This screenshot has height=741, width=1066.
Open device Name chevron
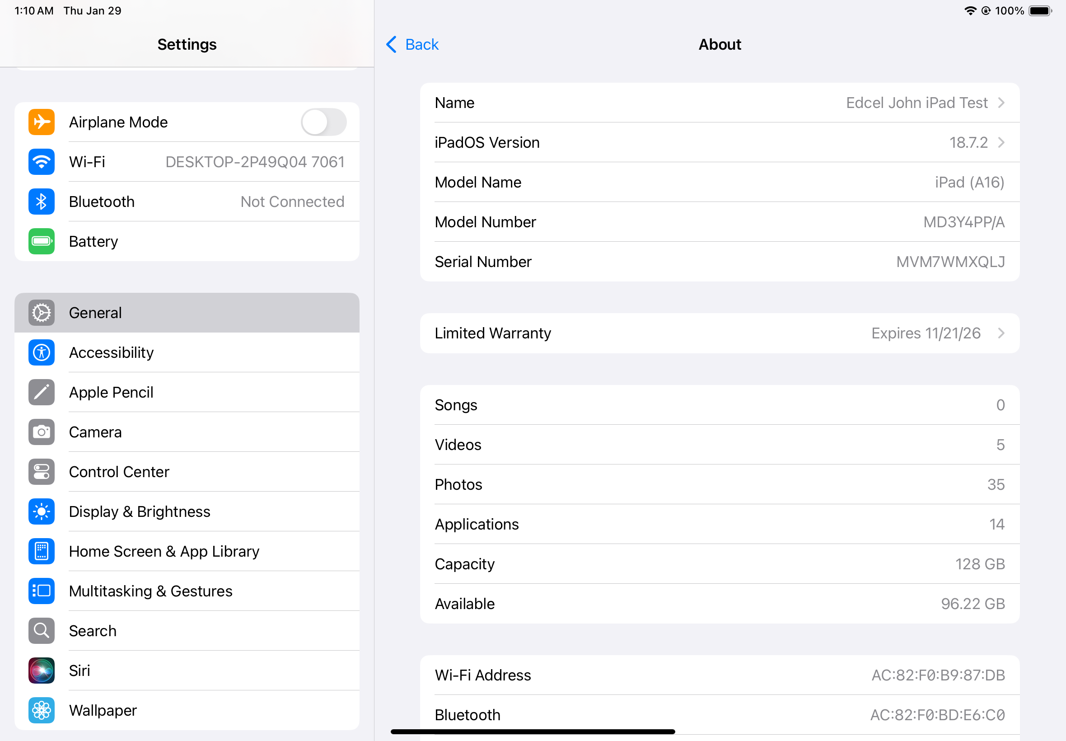(1001, 103)
